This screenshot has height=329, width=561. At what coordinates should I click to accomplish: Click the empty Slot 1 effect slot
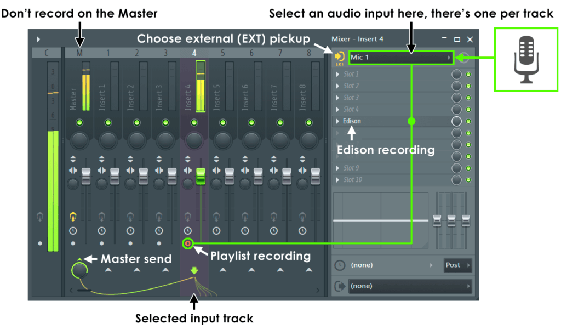pos(392,74)
